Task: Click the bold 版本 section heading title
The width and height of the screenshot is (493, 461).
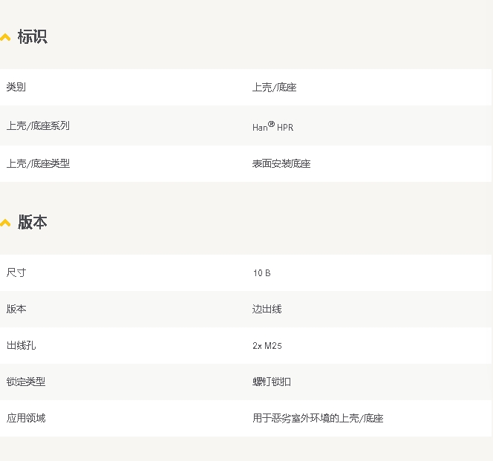Action: click(x=32, y=223)
